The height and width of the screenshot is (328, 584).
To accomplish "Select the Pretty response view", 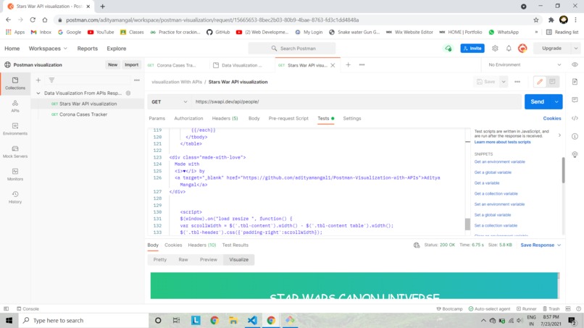I will 160,259.
